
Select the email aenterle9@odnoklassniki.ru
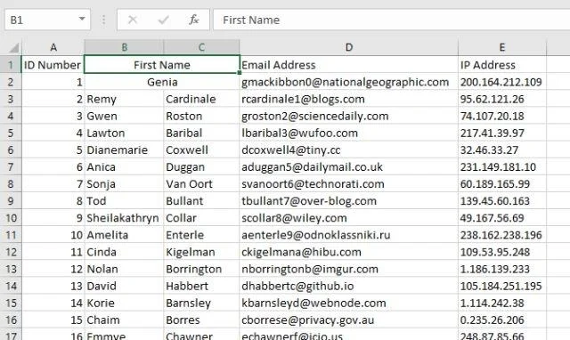[349, 235]
